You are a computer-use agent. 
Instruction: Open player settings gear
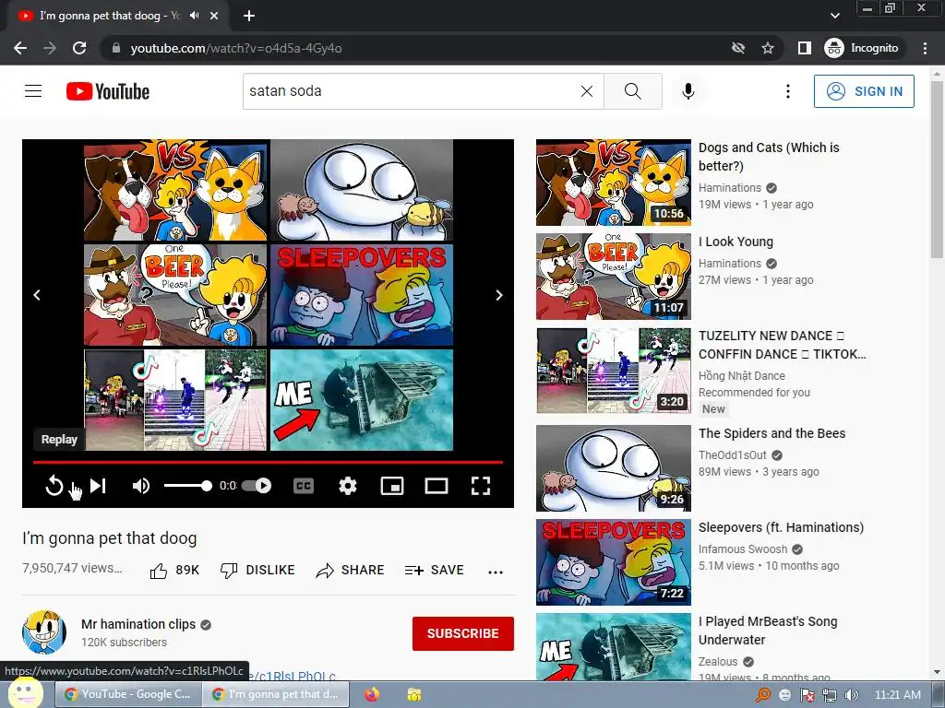click(348, 485)
